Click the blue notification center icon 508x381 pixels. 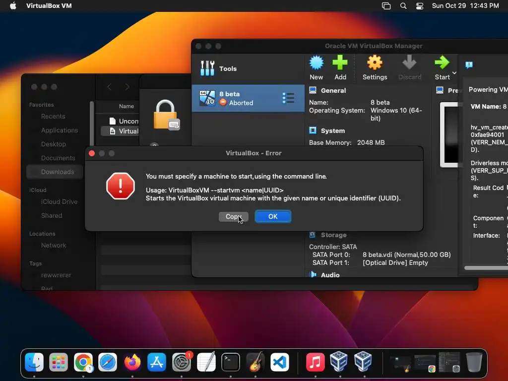[469, 65]
